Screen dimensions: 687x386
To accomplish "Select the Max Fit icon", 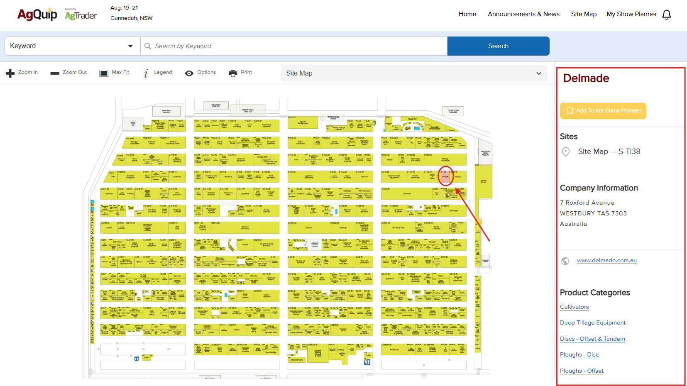I will pyautogui.click(x=104, y=73).
